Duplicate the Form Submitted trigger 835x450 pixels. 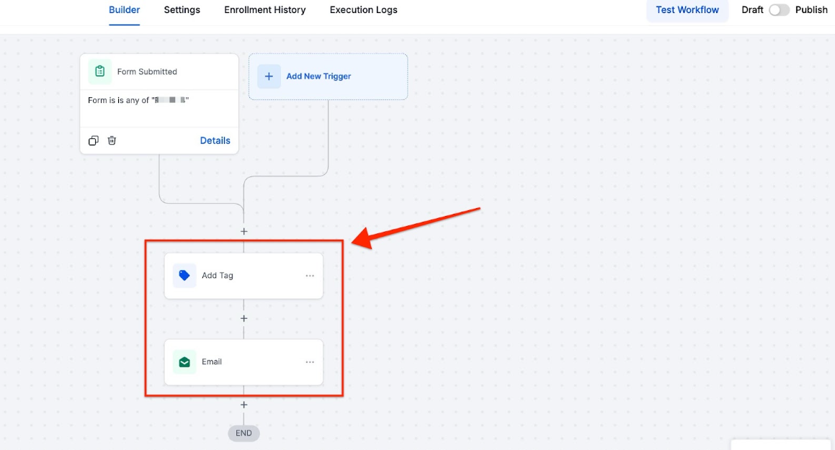94,140
